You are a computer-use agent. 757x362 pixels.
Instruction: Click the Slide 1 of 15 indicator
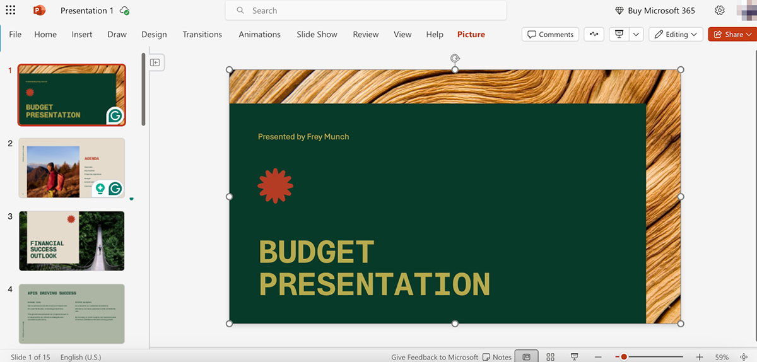[x=30, y=357]
